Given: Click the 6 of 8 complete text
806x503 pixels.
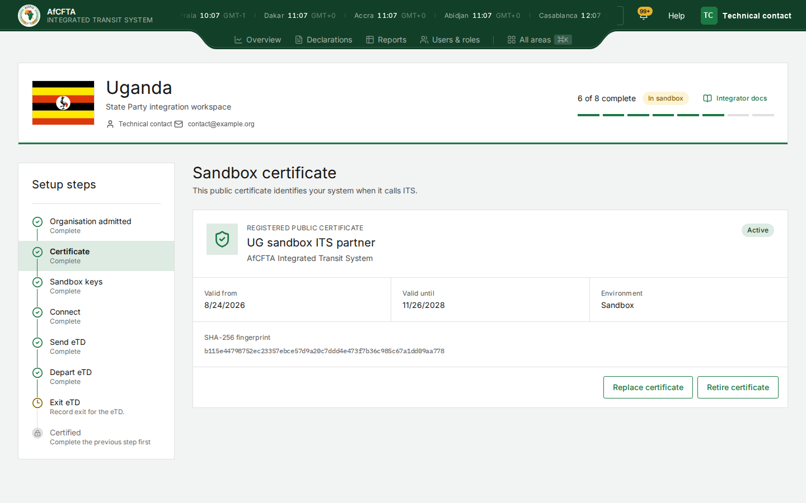Looking at the screenshot, I should 607,98.
